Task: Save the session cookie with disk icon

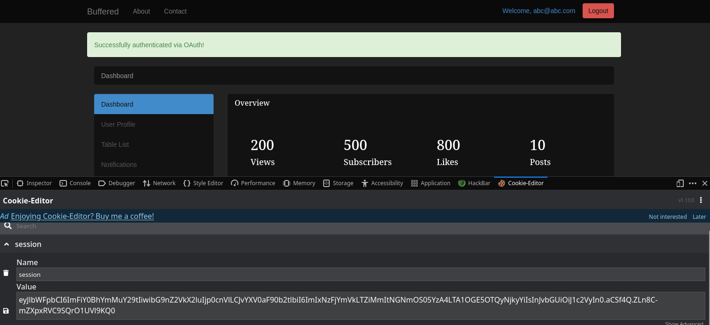Action: pos(6,311)
